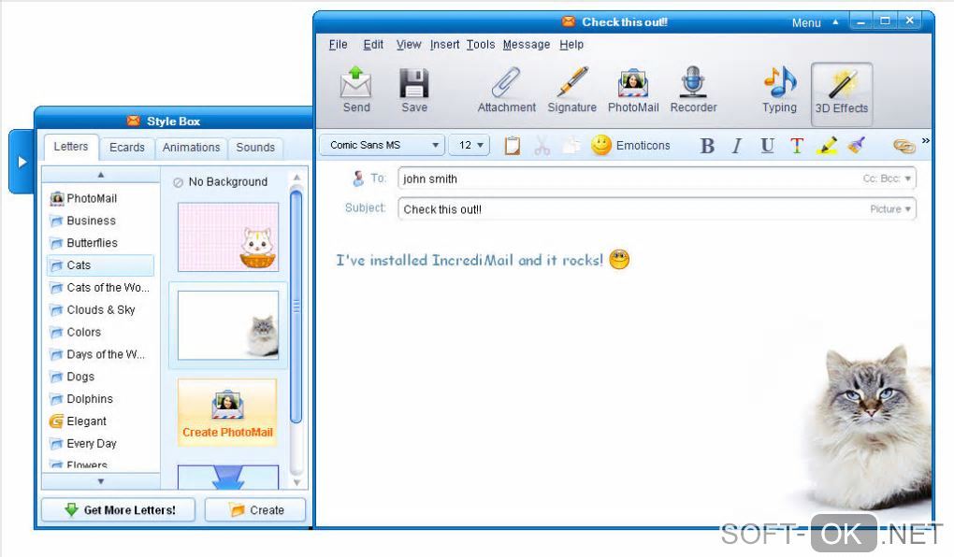Viewport: 954px width, 557px height.
Task: Open the Menu dropdown in title bar
Action: pyautogui.click(x=815, y=22)
